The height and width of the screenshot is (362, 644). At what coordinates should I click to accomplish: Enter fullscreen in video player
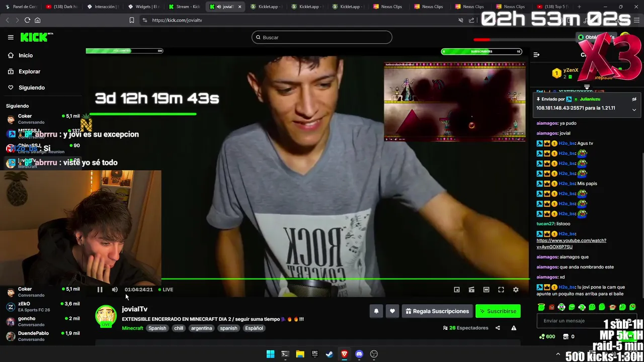point(501,290)
